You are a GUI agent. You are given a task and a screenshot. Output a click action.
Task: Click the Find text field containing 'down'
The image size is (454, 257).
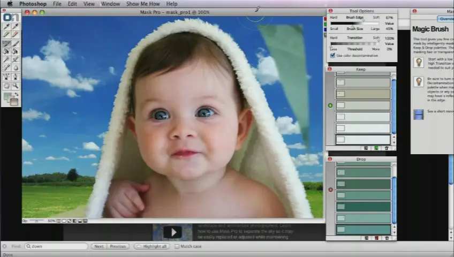point(56,246)
